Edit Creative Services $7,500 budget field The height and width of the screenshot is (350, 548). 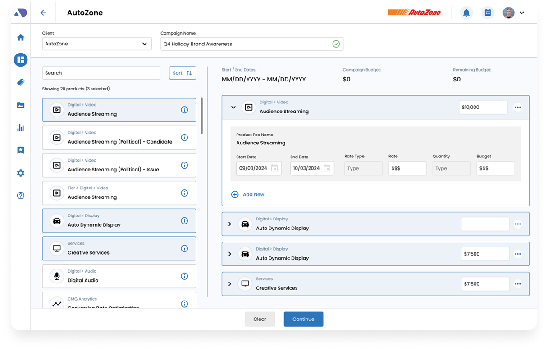pos(485,284)
